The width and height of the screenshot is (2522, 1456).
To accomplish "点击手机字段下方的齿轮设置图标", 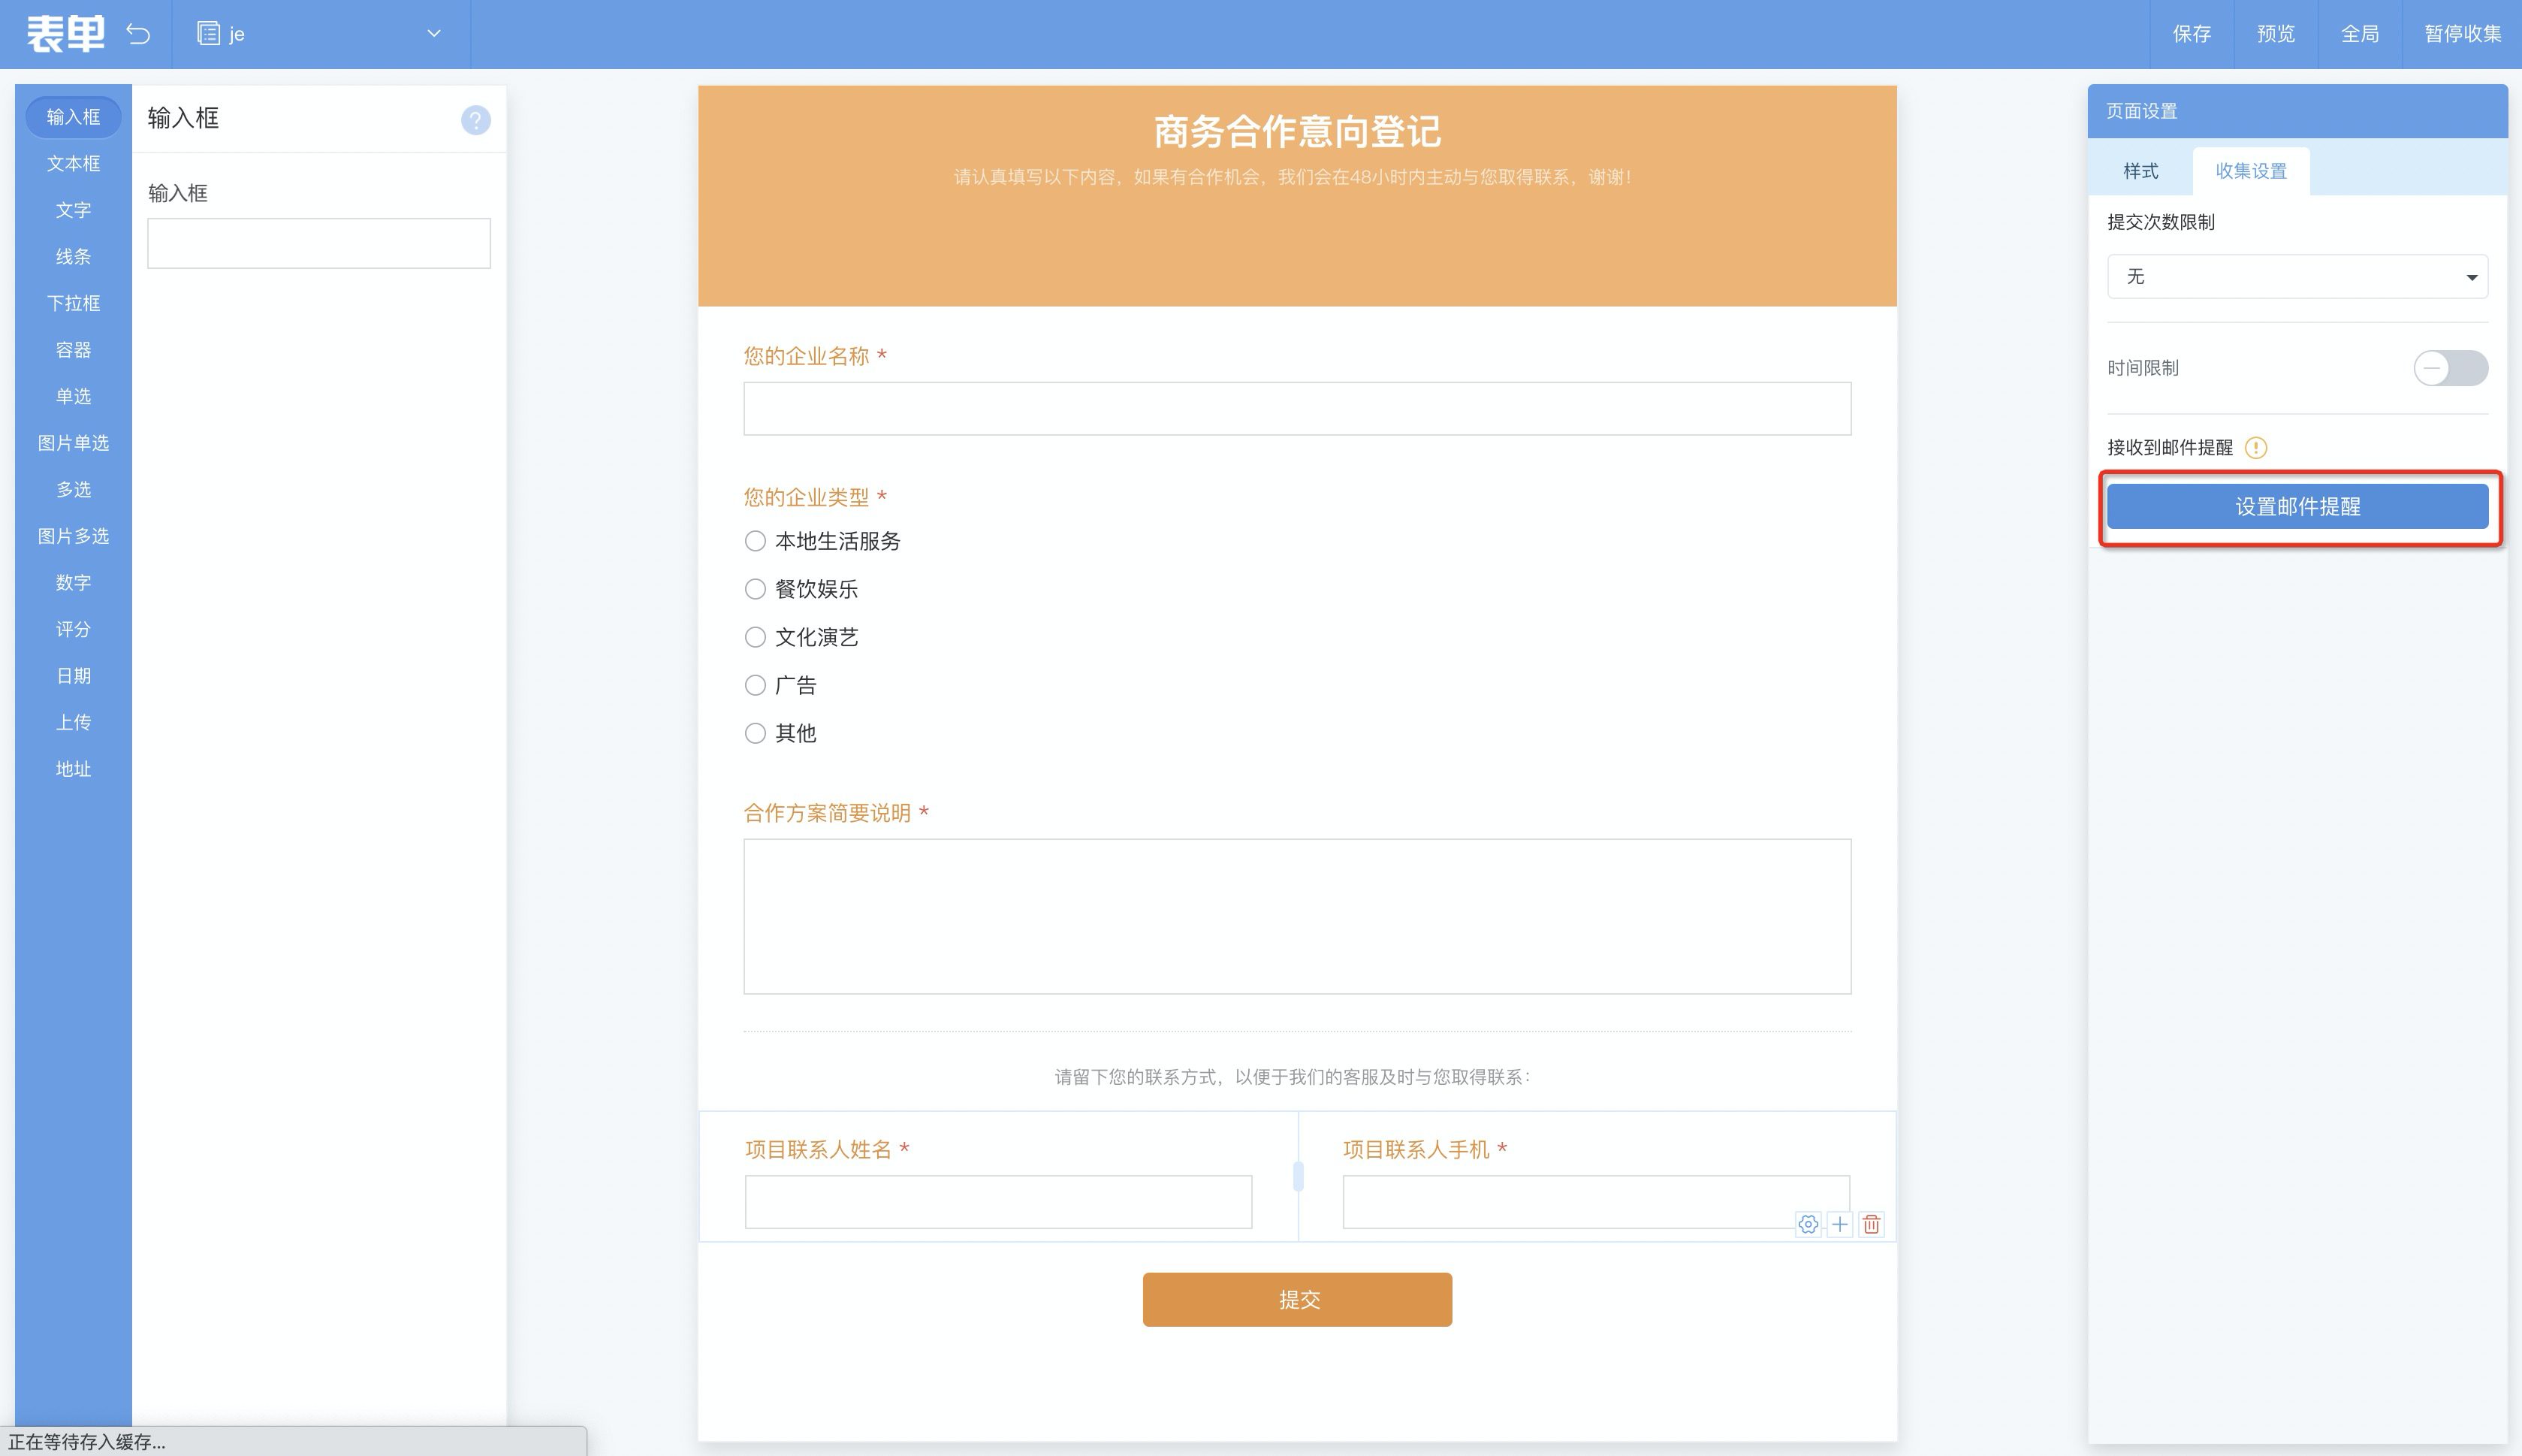I will coord(1809,1224).
